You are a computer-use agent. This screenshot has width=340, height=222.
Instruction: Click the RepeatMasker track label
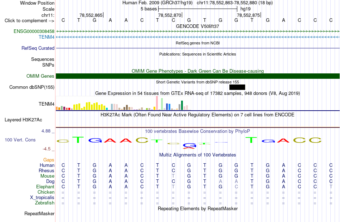tap(39, 214)
